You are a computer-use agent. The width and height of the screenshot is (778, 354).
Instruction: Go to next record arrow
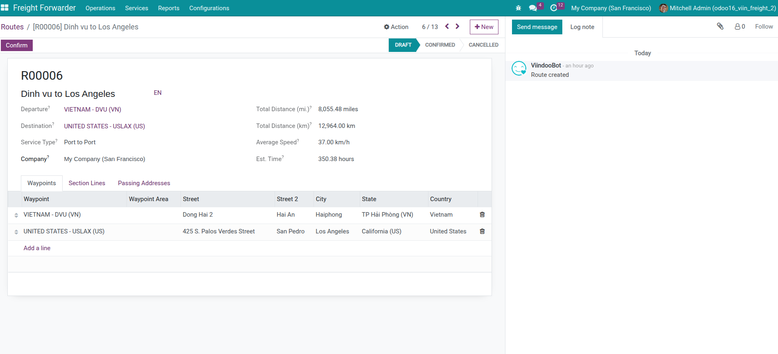[458, 27]
